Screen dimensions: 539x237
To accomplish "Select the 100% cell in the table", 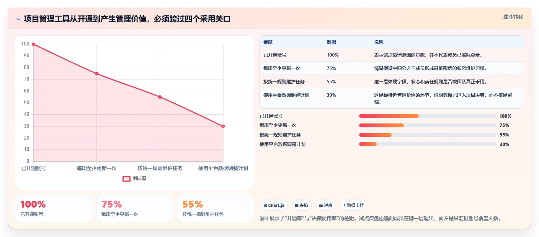I will pyautogui.click(x=333, y=55).
